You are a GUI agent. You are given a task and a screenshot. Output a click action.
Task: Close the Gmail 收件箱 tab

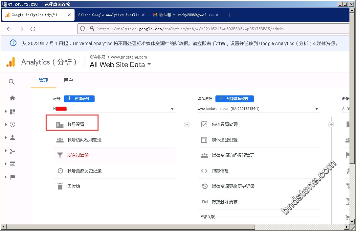point(217,15)
